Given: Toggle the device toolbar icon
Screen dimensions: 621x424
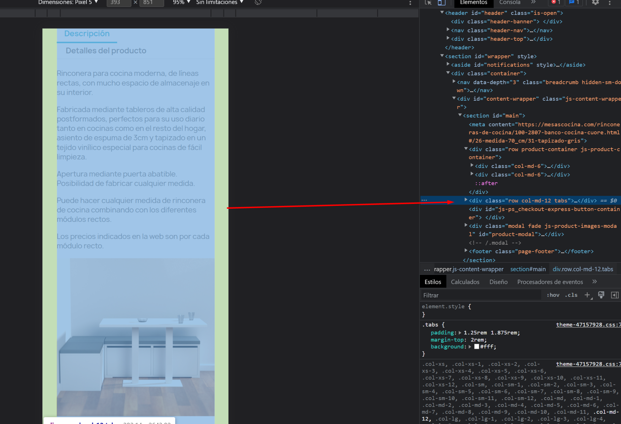Looking at the screenshot, I should tap(441, 3).
